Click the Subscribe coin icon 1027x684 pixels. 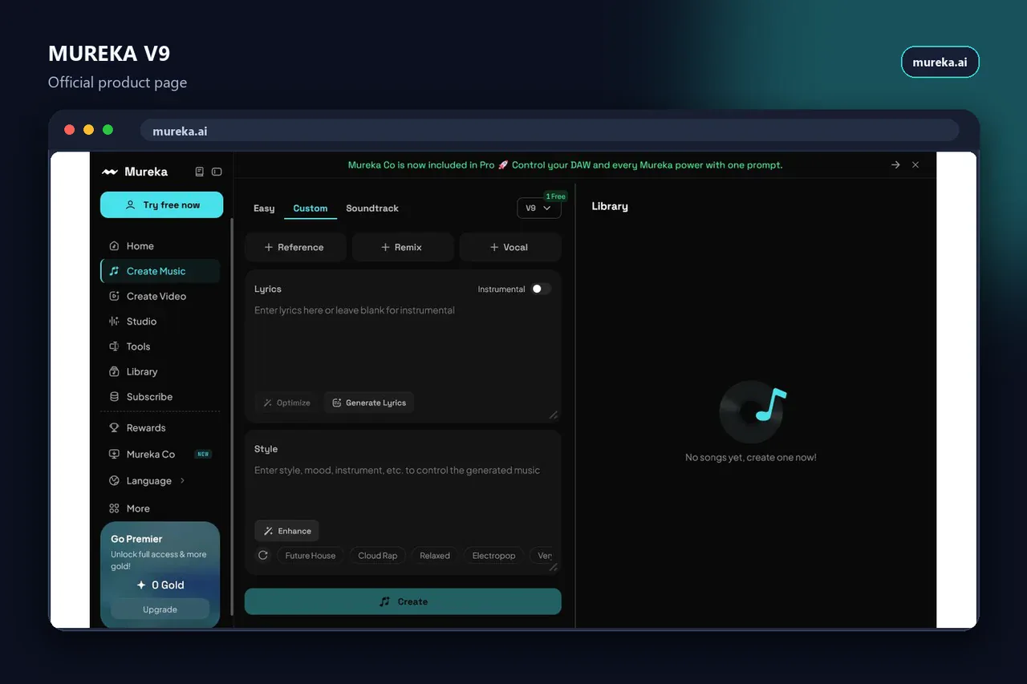tap(114, 397)
